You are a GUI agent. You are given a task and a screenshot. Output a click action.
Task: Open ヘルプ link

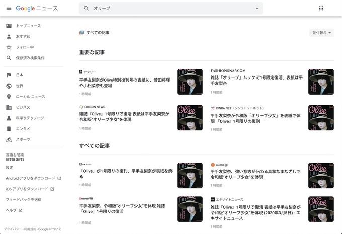(x=11, y=210)
